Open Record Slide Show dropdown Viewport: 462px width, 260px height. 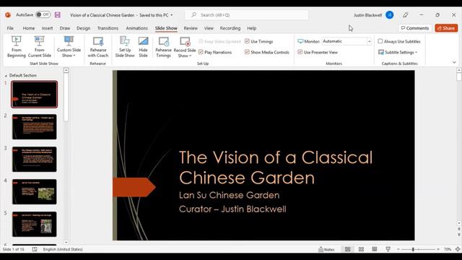[185, 47]
